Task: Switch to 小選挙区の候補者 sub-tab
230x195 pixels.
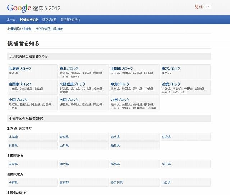Action: 19,29
